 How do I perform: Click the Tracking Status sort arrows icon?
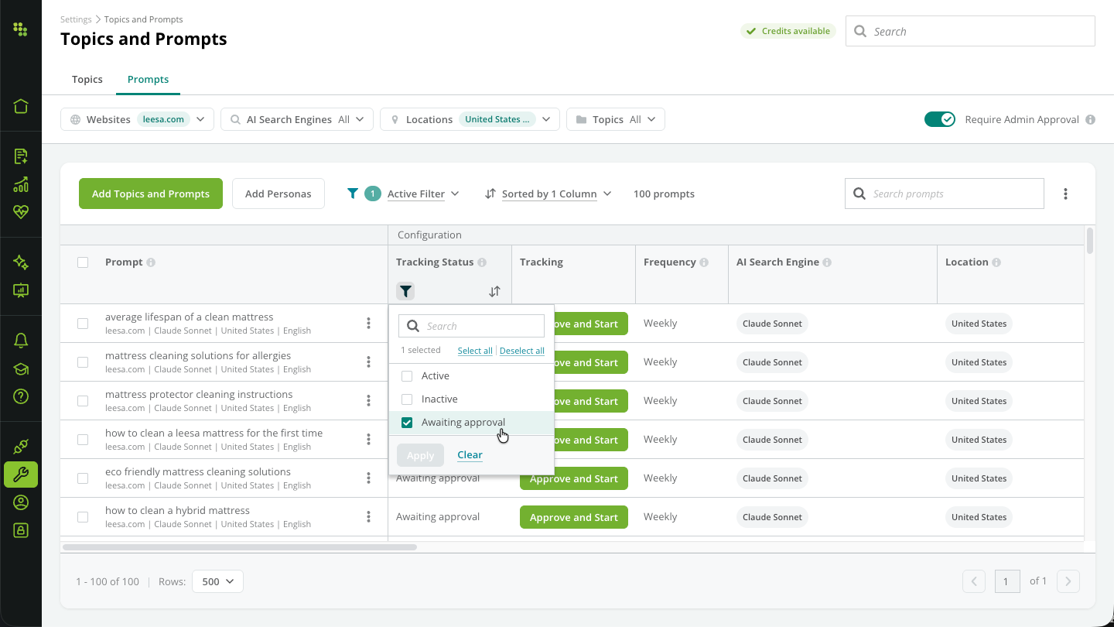[494, 291]
